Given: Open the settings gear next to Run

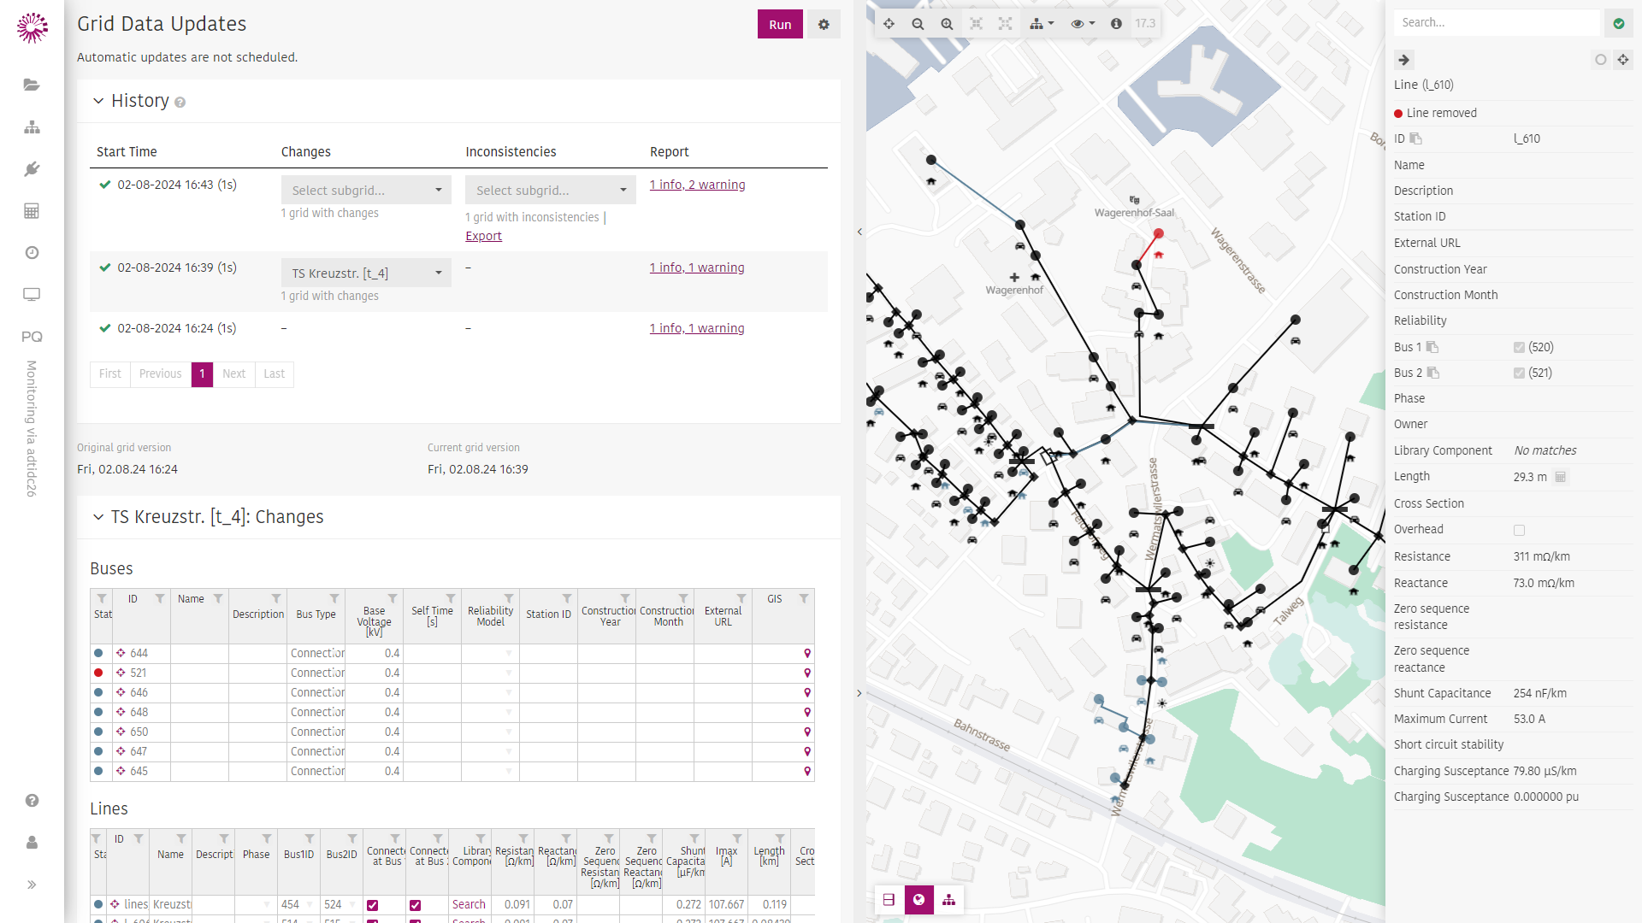Looking at the screenshot, I should (x=824, y=25).
